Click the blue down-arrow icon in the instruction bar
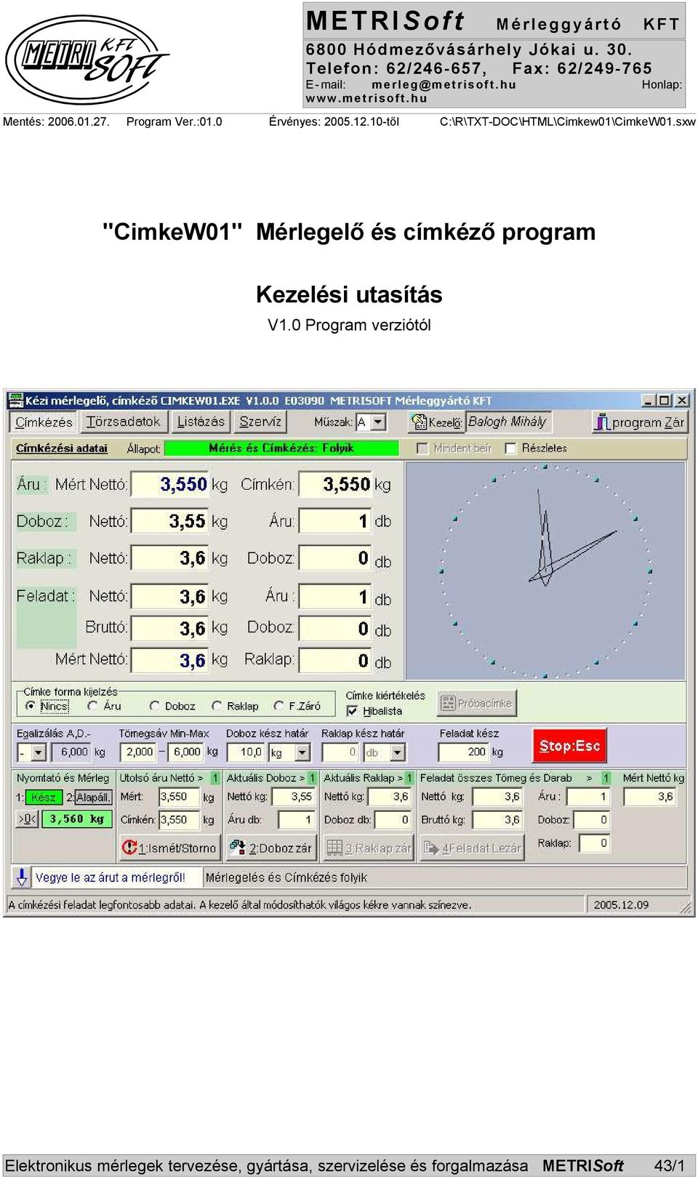This screenshot has width=698, height=1179. click(x=22, y=877)
